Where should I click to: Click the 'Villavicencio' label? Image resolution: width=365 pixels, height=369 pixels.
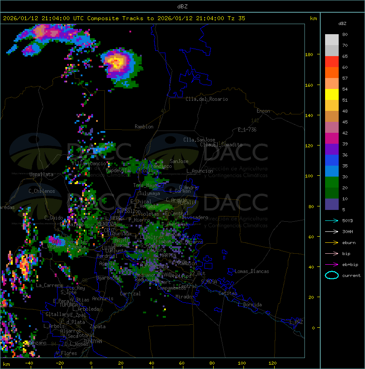tap(89, 163)
